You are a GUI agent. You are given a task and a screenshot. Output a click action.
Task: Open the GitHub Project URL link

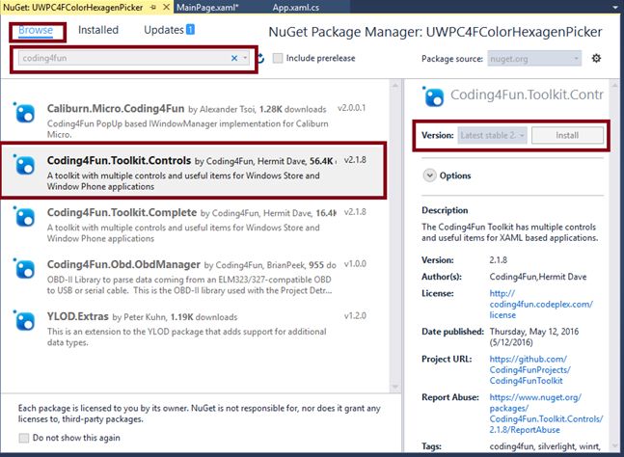[529, 370]
